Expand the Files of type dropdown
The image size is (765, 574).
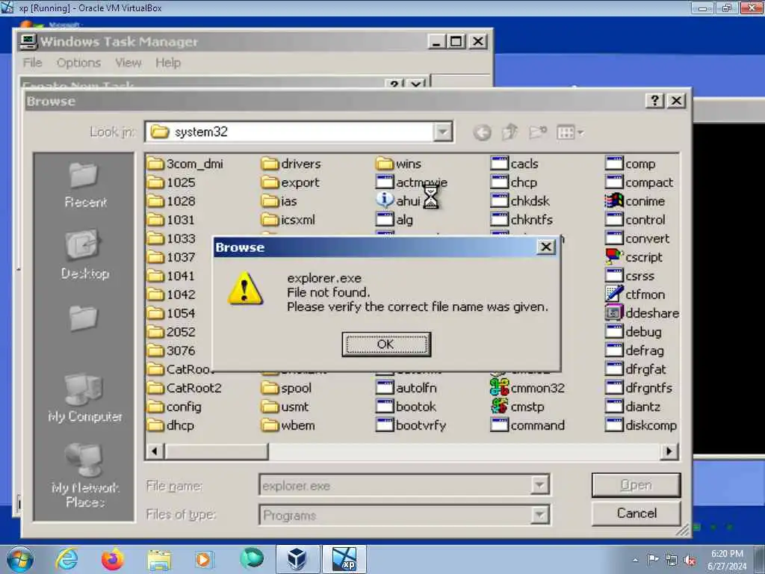tap(539, 514)
